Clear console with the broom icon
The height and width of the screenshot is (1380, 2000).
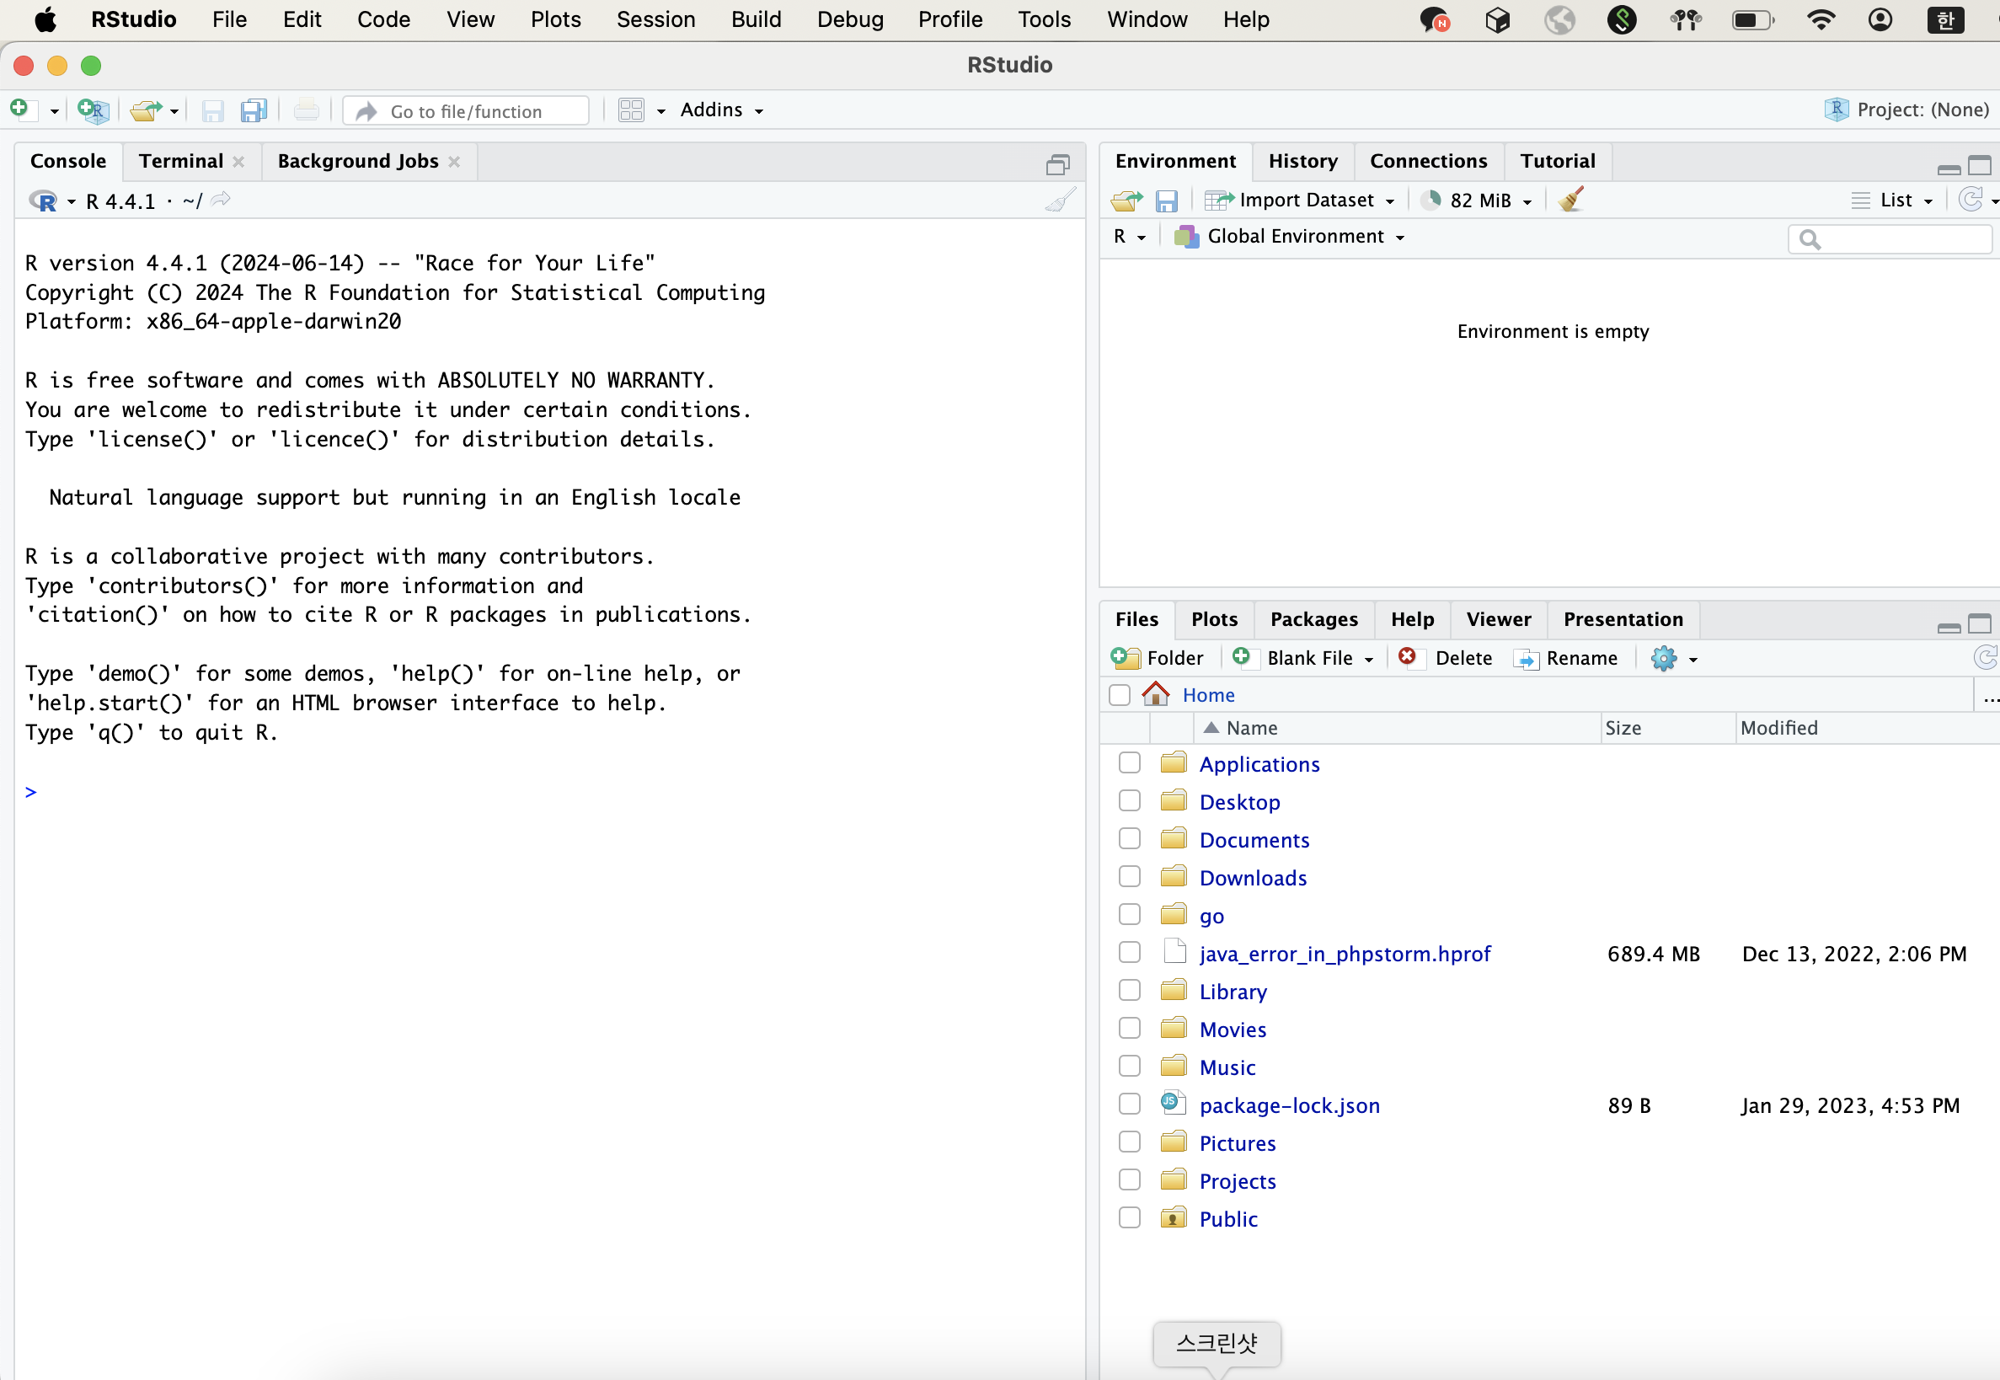click(1060, 201)
